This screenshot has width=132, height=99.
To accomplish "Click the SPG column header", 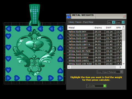I will tap(119, 28).
